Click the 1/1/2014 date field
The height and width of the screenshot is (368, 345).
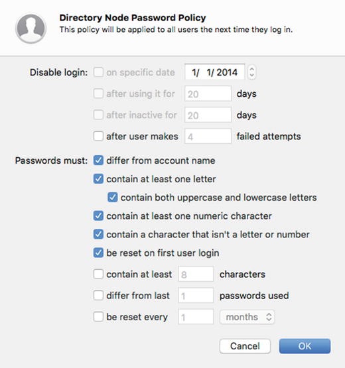[215, 72]
